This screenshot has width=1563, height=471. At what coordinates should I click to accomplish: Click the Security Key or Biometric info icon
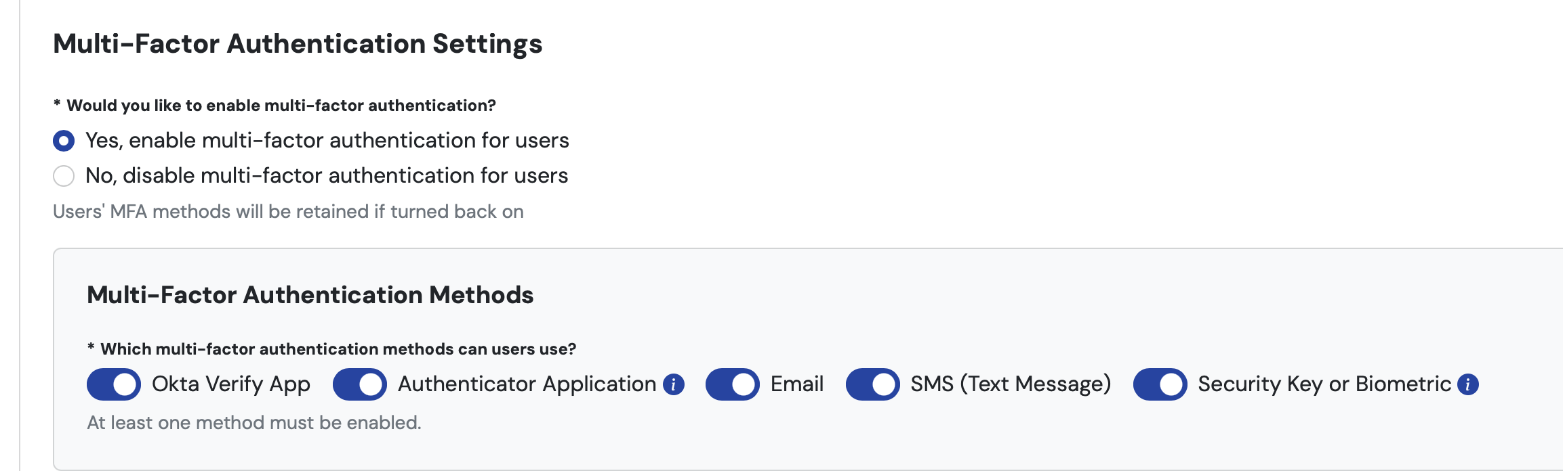[1467, 384]
